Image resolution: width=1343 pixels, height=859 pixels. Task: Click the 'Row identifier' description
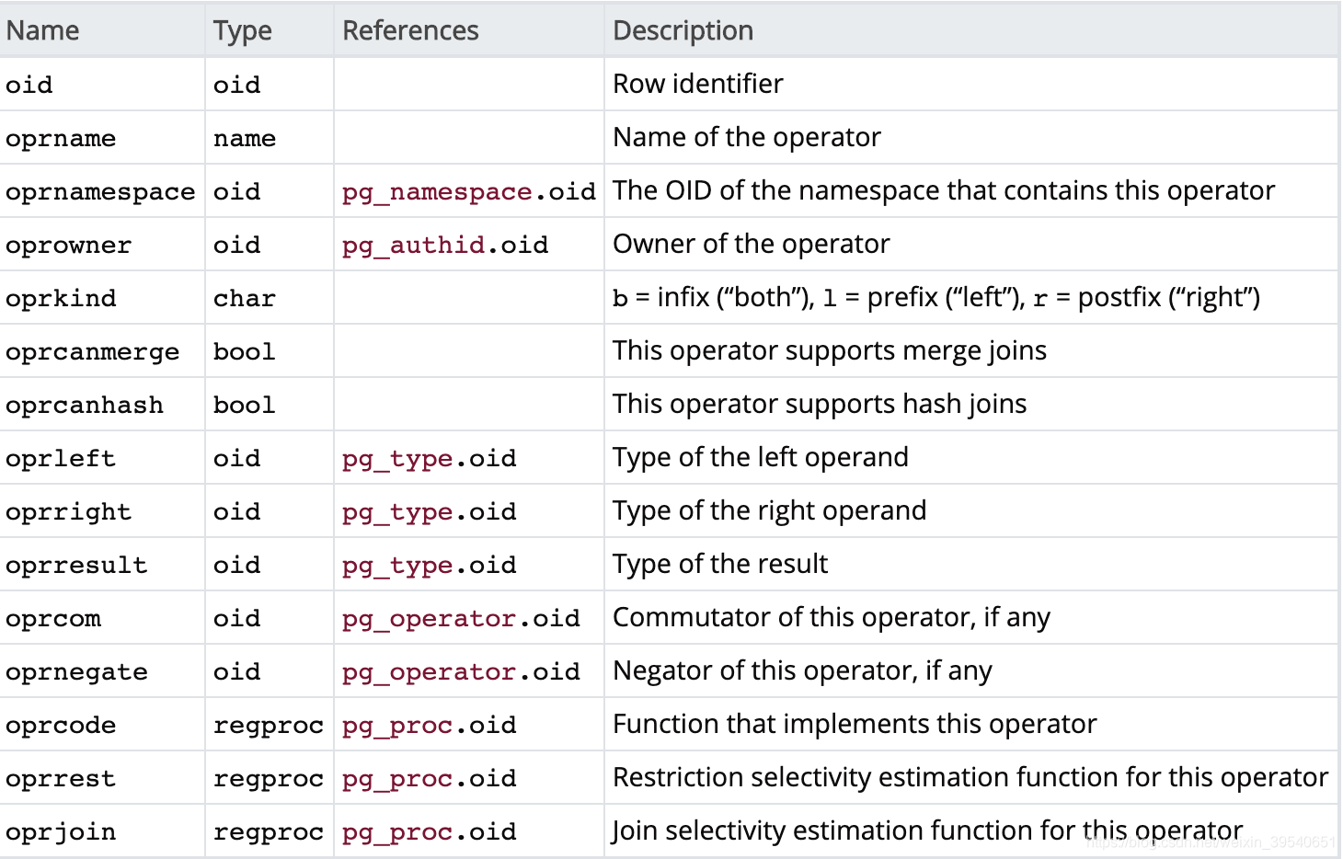tap(698, 84)
